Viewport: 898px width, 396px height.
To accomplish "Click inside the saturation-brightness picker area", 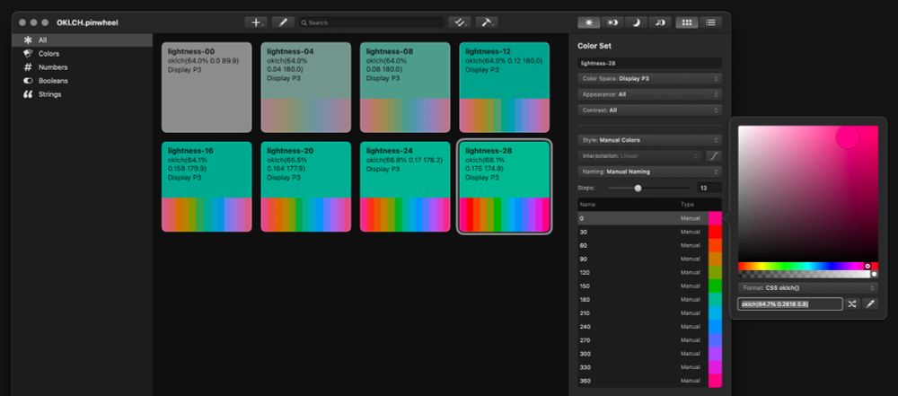I will [808, 194].
